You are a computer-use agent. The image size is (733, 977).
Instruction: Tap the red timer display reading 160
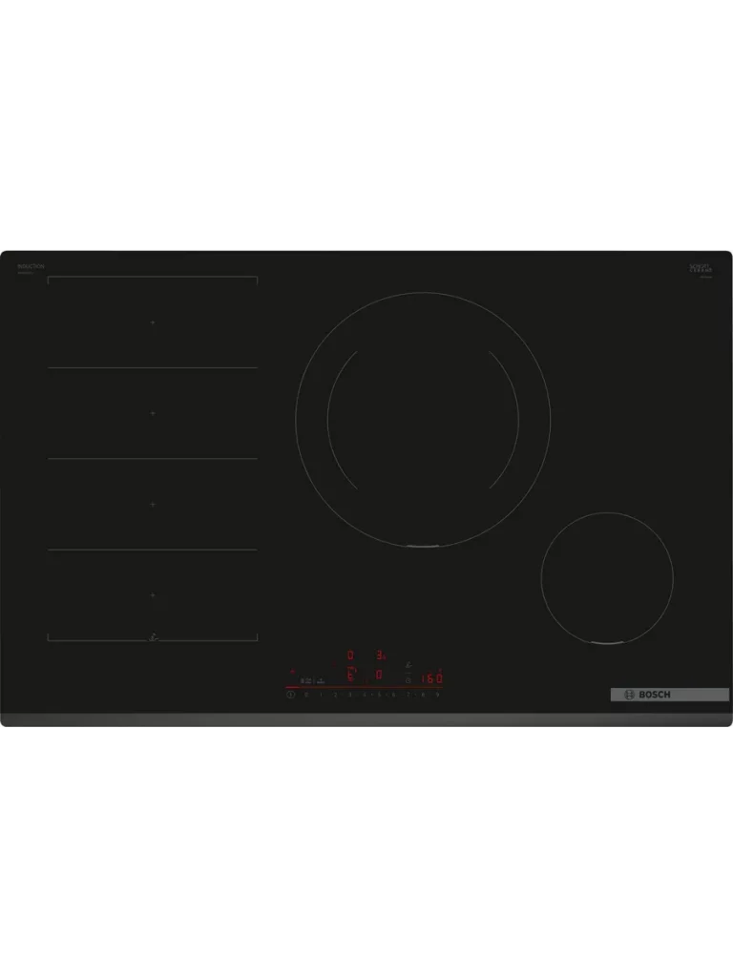pos(432,679)
